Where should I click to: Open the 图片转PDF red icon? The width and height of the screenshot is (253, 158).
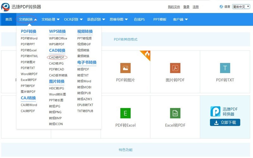click(x=175, y=68)
